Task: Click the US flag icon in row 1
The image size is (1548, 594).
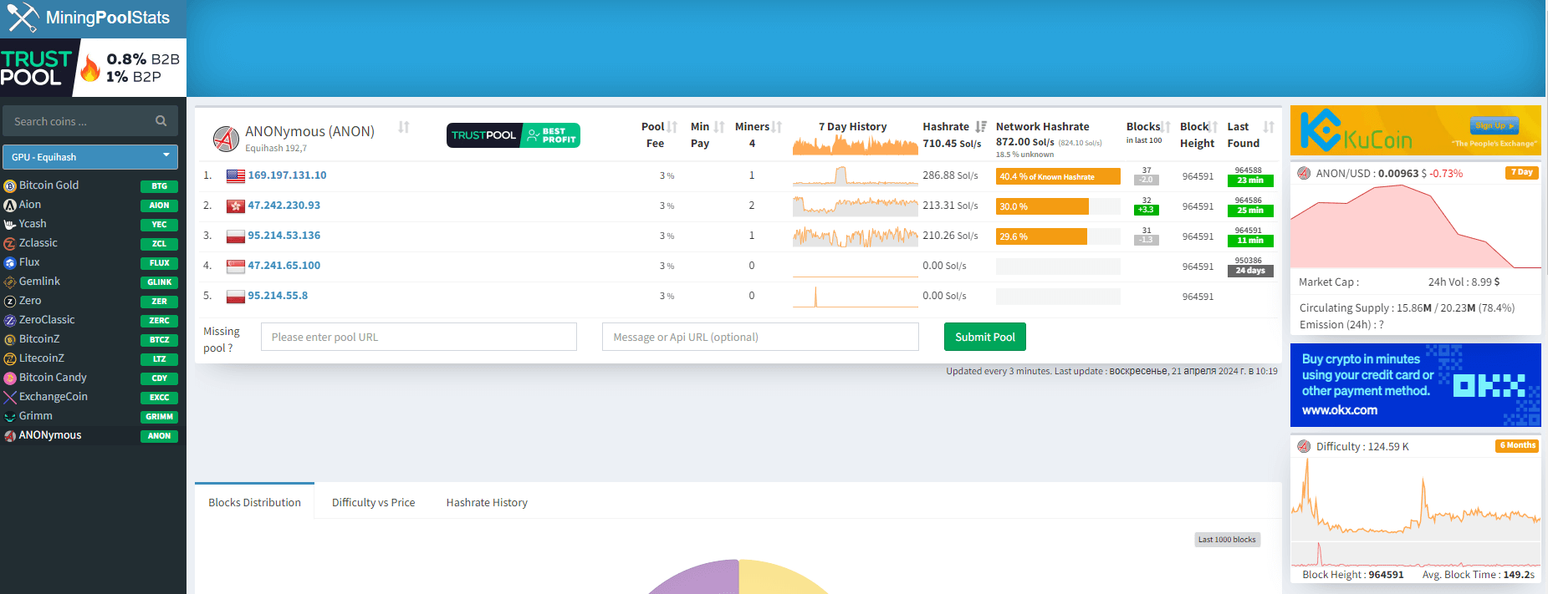Action: (236, 175)
